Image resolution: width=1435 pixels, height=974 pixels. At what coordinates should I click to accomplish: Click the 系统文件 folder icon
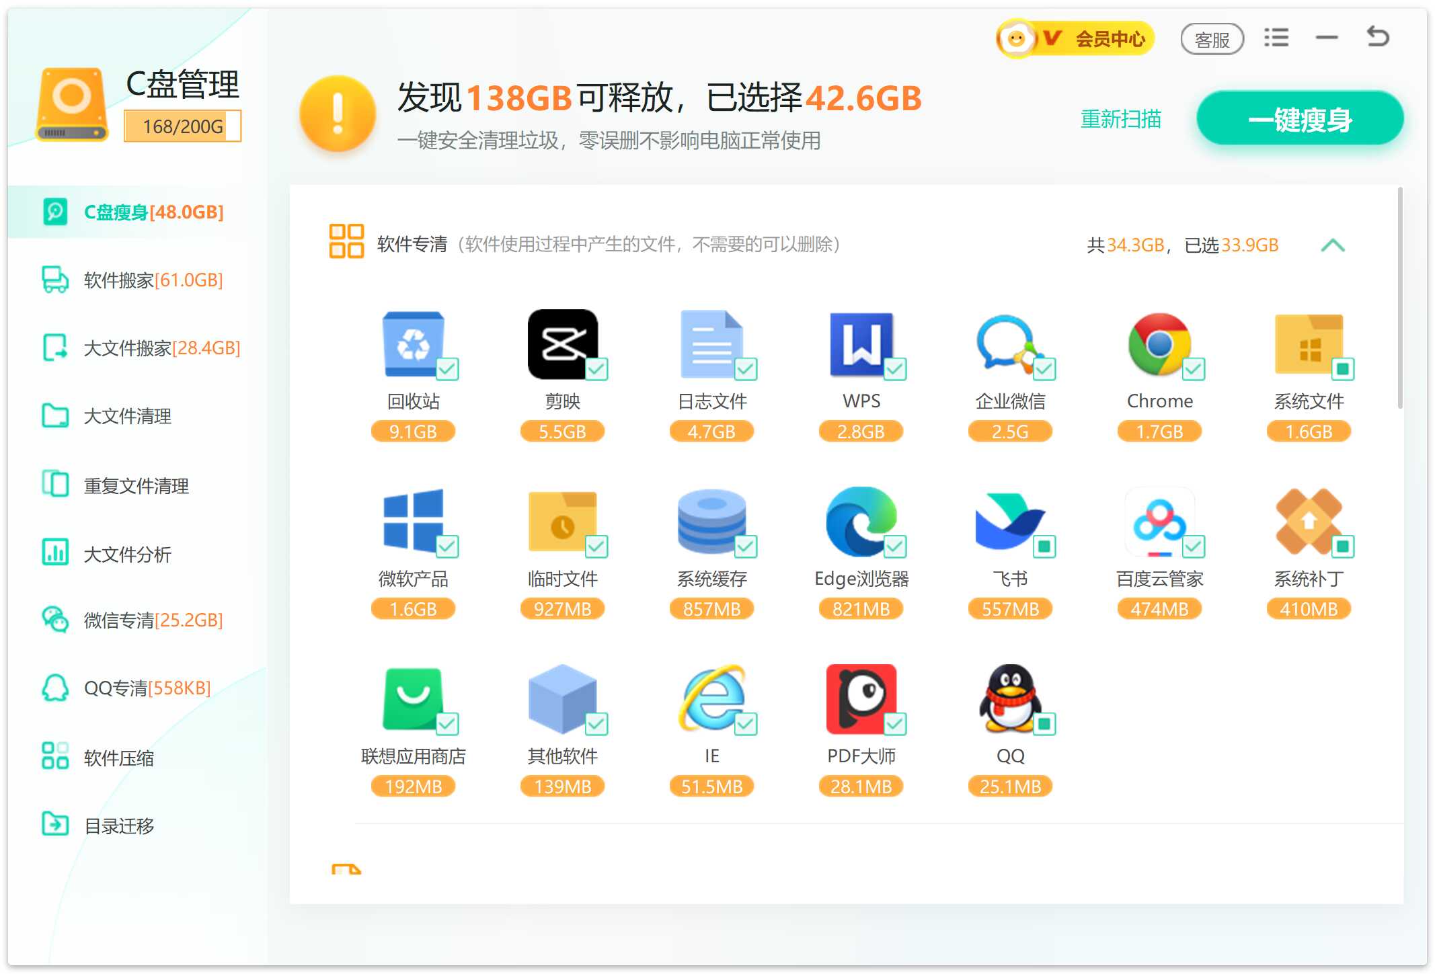point(1309,344)
